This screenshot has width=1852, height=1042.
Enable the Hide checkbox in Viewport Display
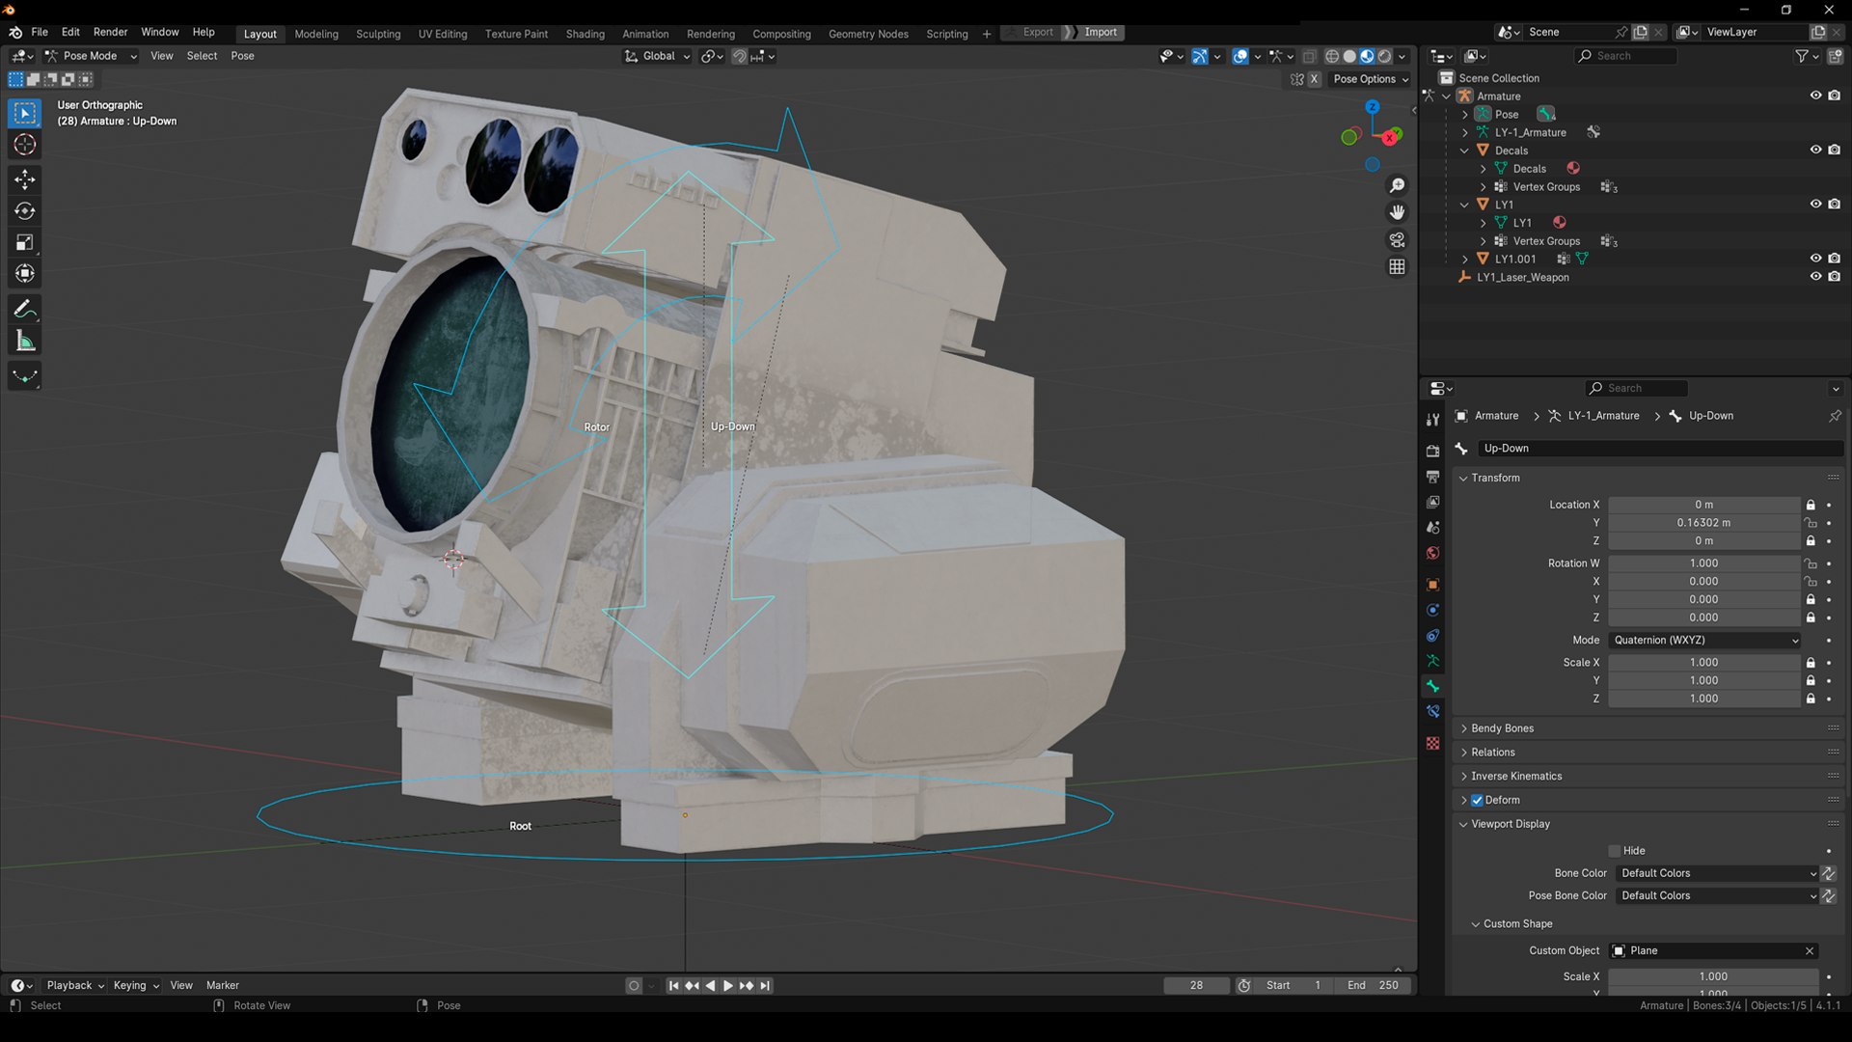(1615, 851)
